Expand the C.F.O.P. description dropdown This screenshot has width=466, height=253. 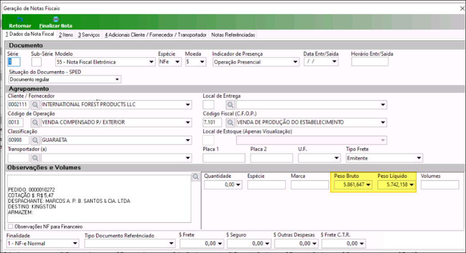(x=383, y=122)
